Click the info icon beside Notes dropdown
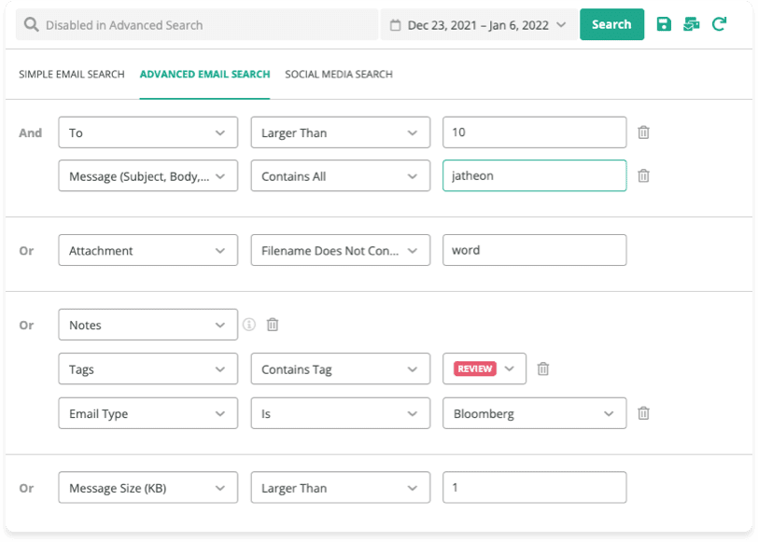 point(249,325)
